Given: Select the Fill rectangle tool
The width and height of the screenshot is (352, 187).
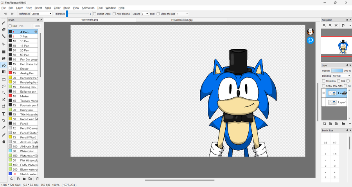Looking at the screenshot, I should (x=4, y=52).
